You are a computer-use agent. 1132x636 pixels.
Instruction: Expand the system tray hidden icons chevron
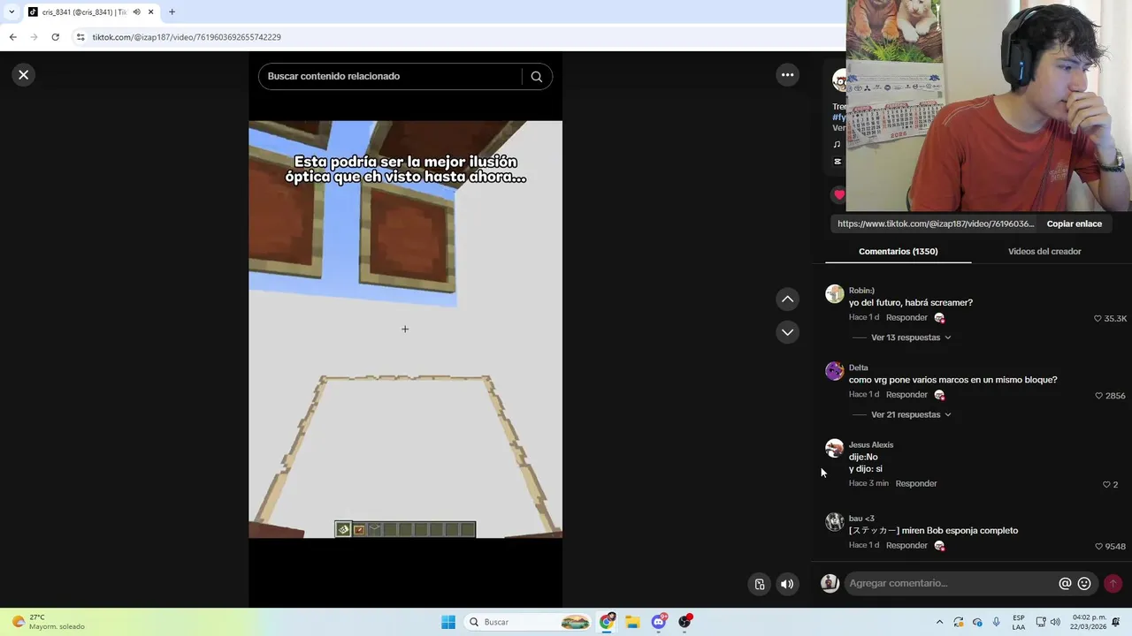(x=939, y=622)
